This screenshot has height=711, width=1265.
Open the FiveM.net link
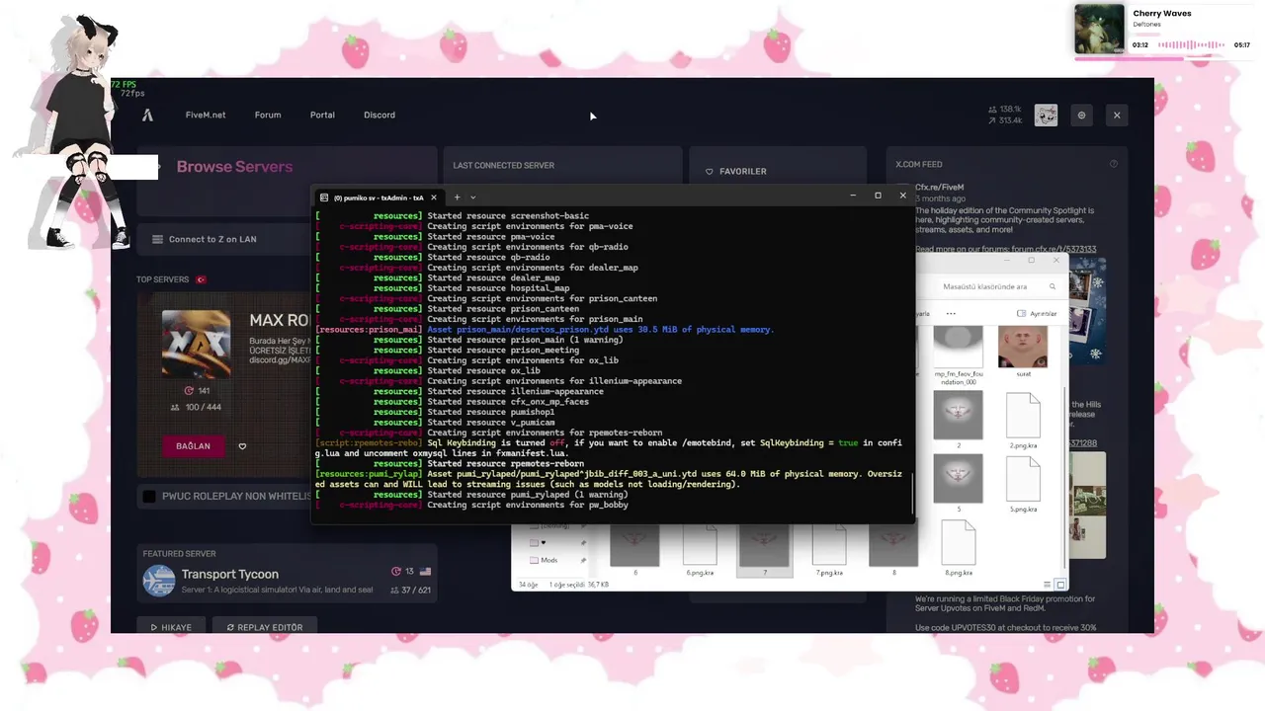coord(206,115)
